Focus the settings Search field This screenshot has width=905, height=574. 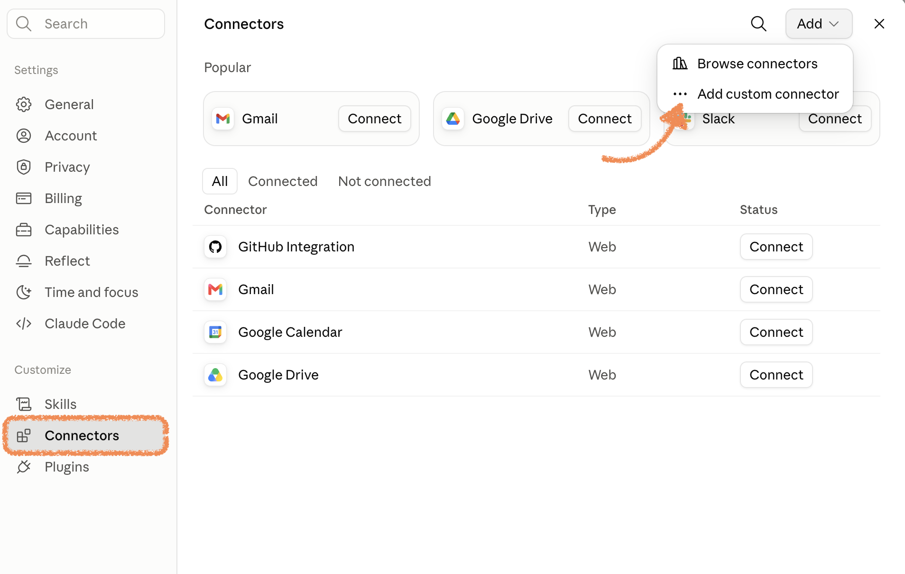tap(86, 24)
